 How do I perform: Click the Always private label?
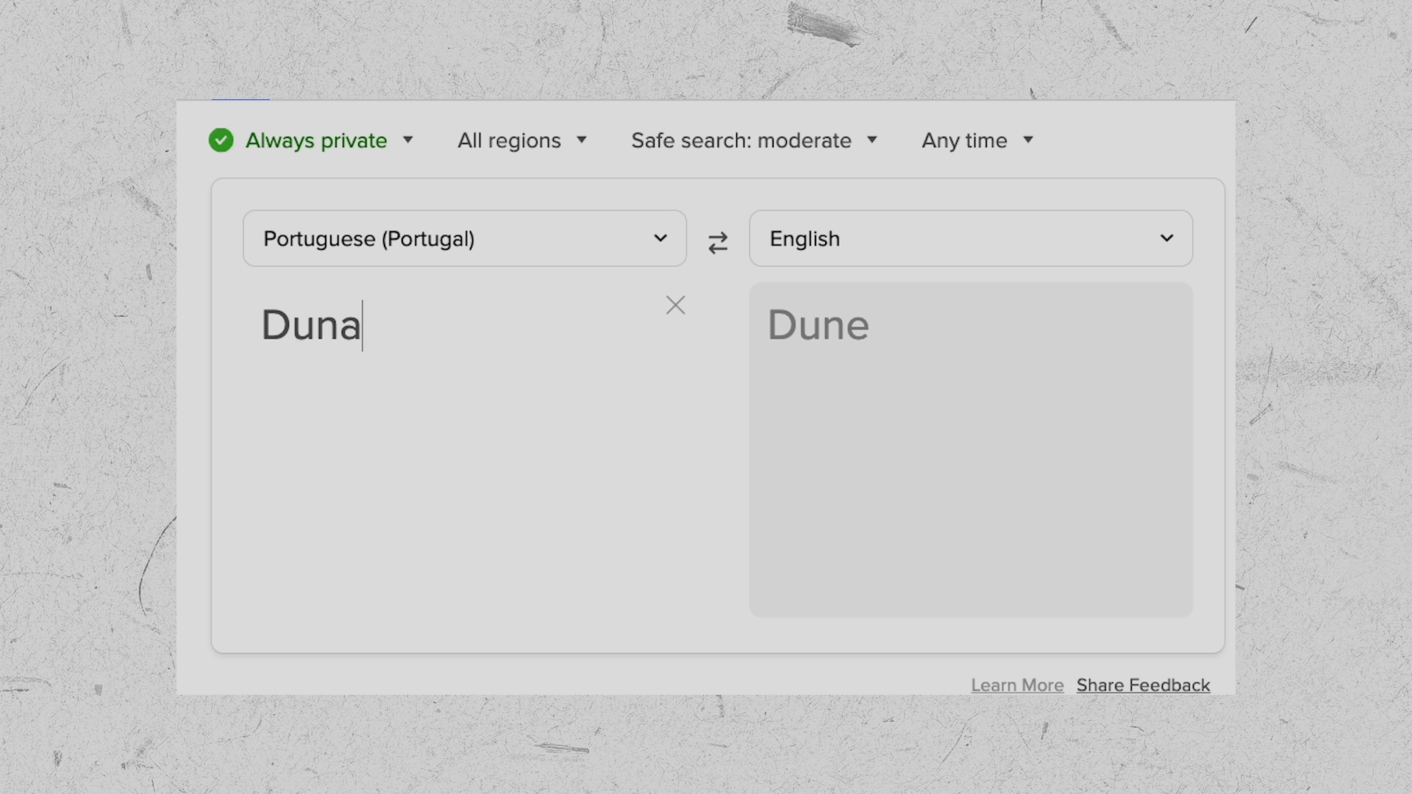click(316, 140)
